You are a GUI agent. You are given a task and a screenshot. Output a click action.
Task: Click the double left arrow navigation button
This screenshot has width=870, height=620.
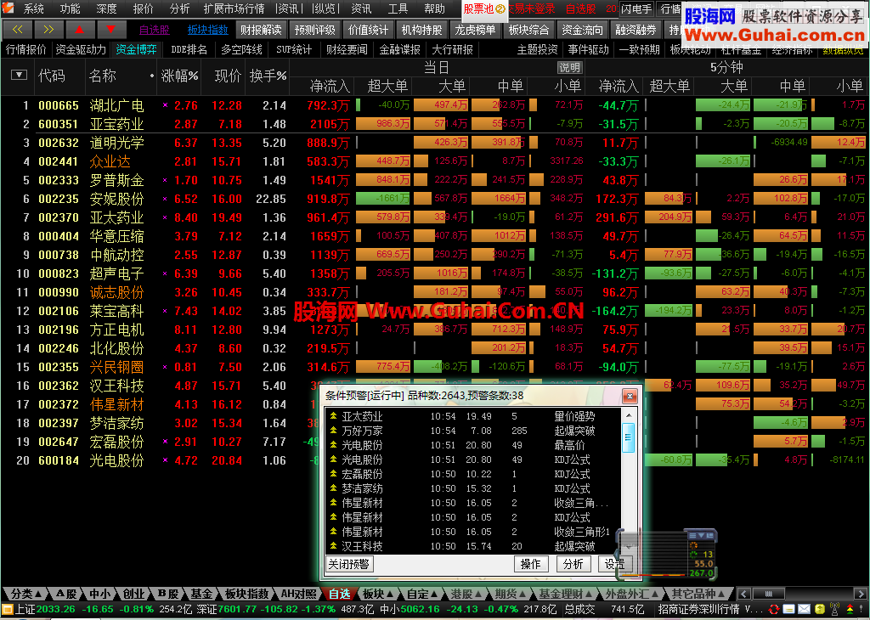[18, 30]
